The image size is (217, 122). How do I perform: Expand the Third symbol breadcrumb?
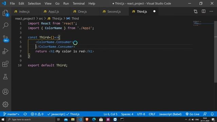73,18
